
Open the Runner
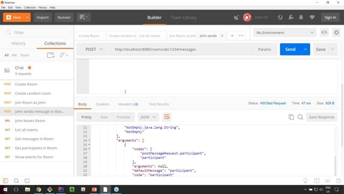coord(64,17)
